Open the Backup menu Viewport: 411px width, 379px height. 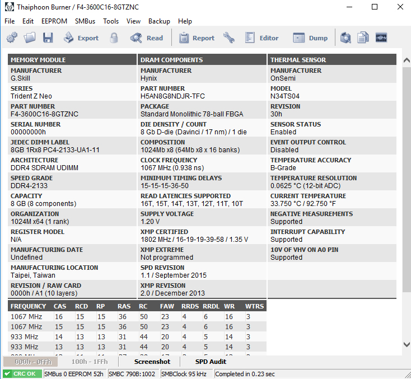159,21
